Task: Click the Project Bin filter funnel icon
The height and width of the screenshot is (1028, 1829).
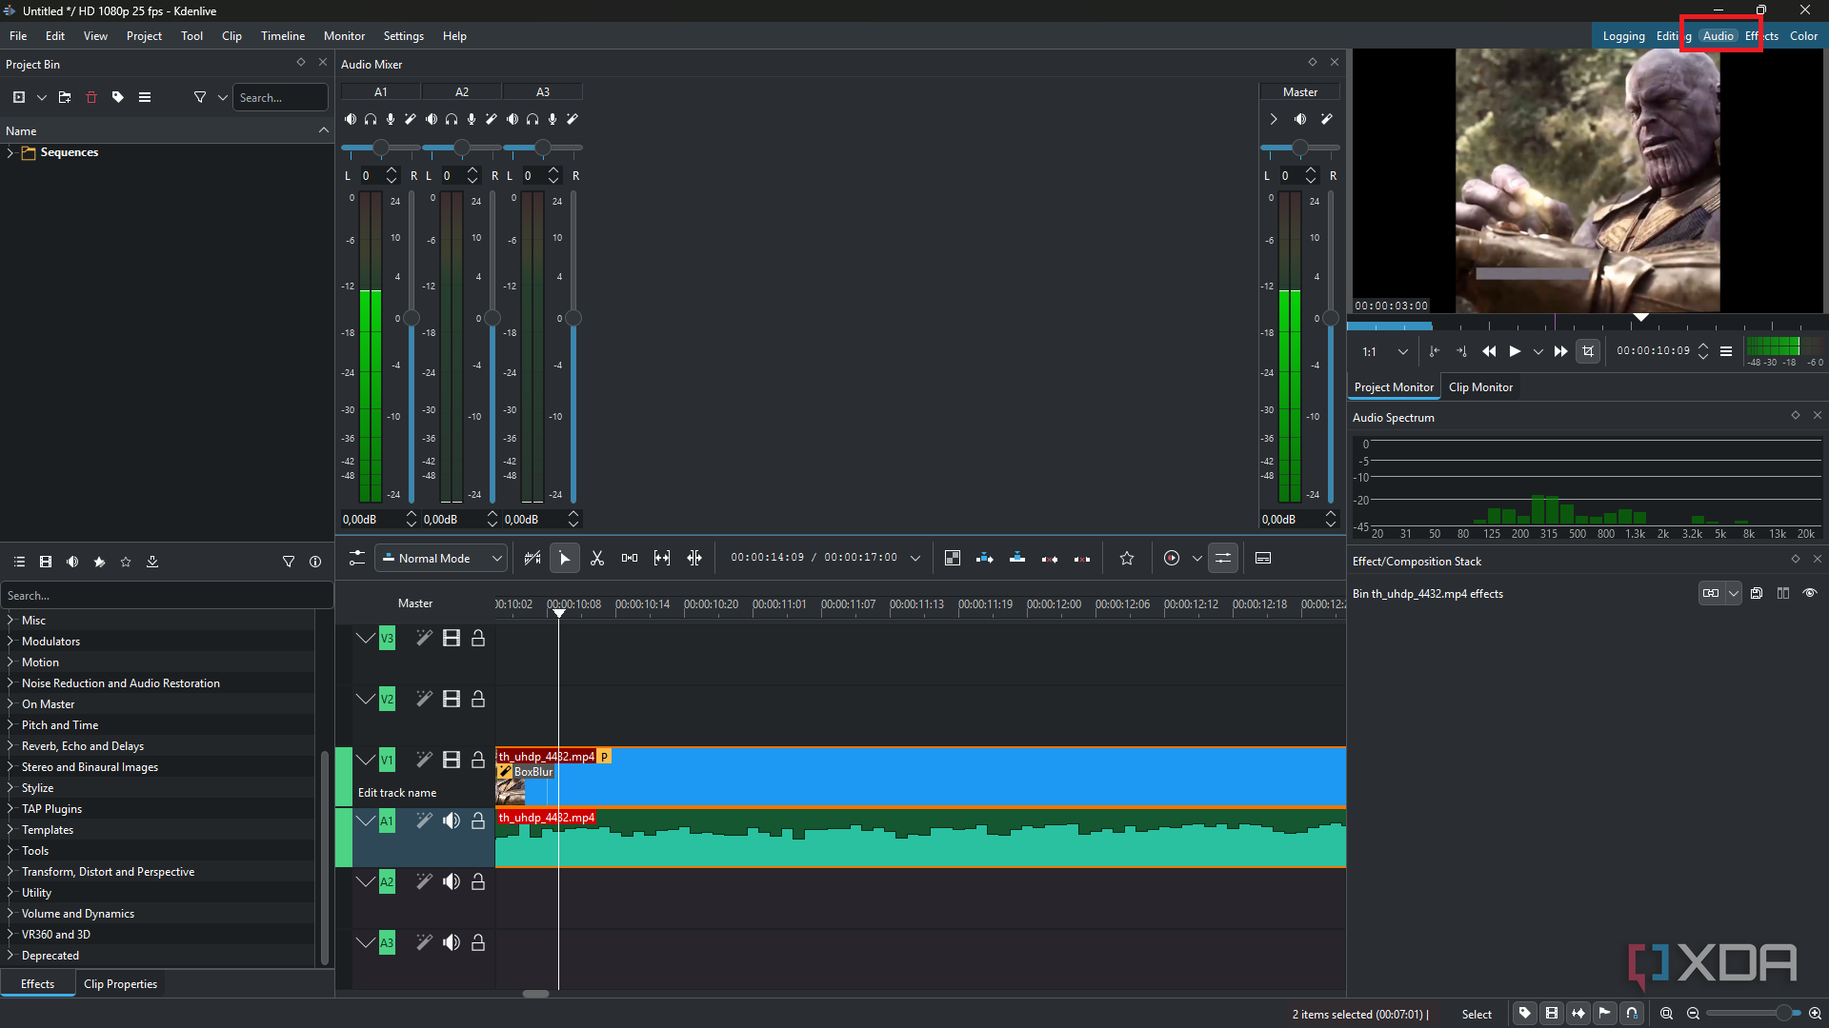Action: [200, 97]
